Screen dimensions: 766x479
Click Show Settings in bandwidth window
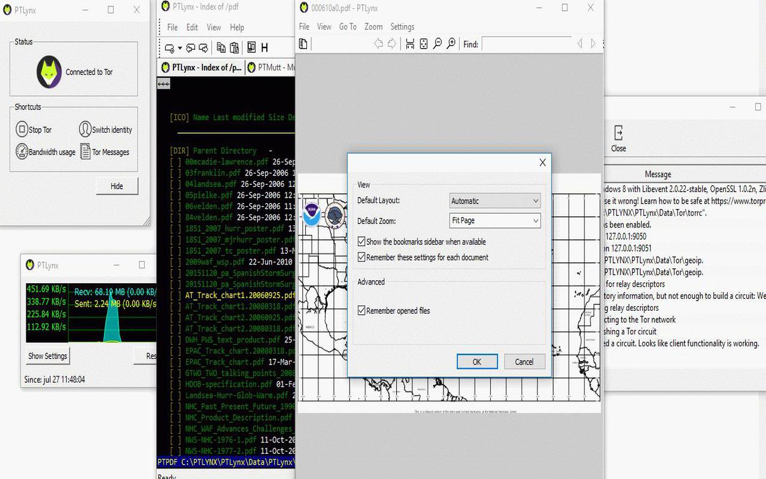click(48, 356)
